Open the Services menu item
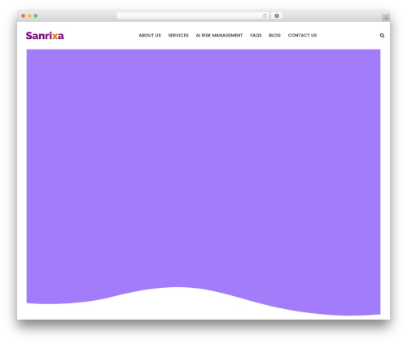 click(178, 35)
